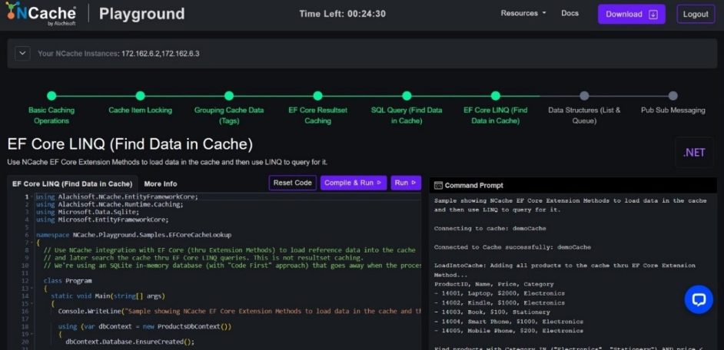This screenshot has height=350, width=724.
Task: Collapse code fold arrow at line 1
Action: tap(32, 197)
